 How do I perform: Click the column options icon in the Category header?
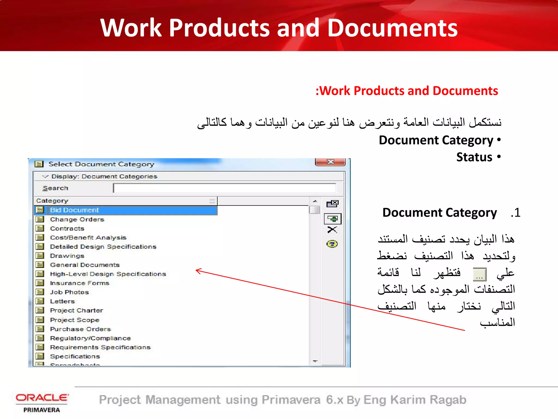pos(212,201)
